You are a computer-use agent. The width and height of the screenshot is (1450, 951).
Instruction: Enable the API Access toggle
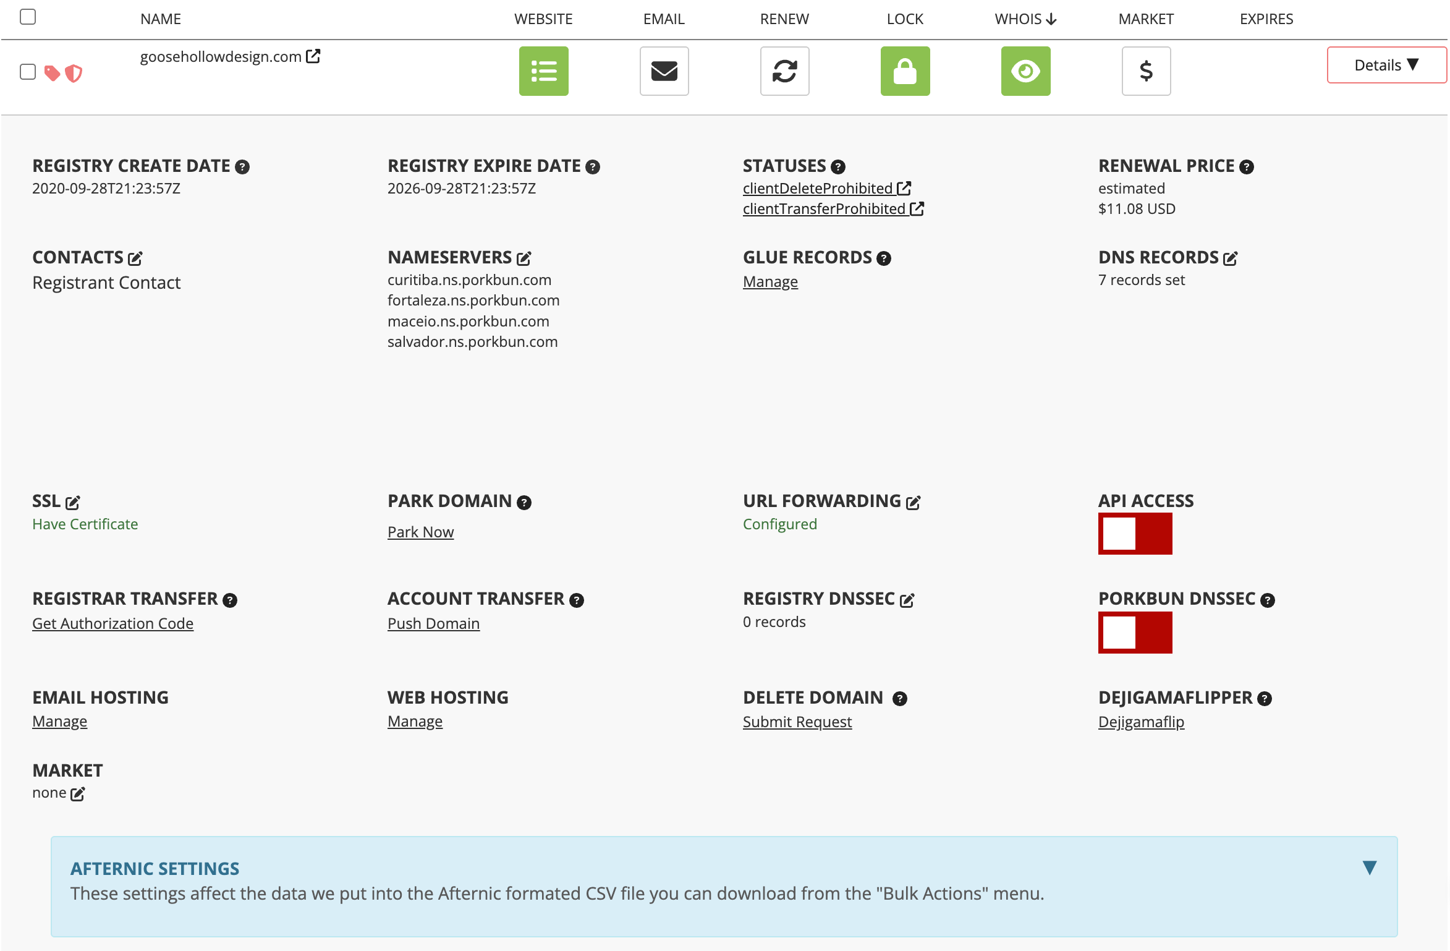point(1135,534)
